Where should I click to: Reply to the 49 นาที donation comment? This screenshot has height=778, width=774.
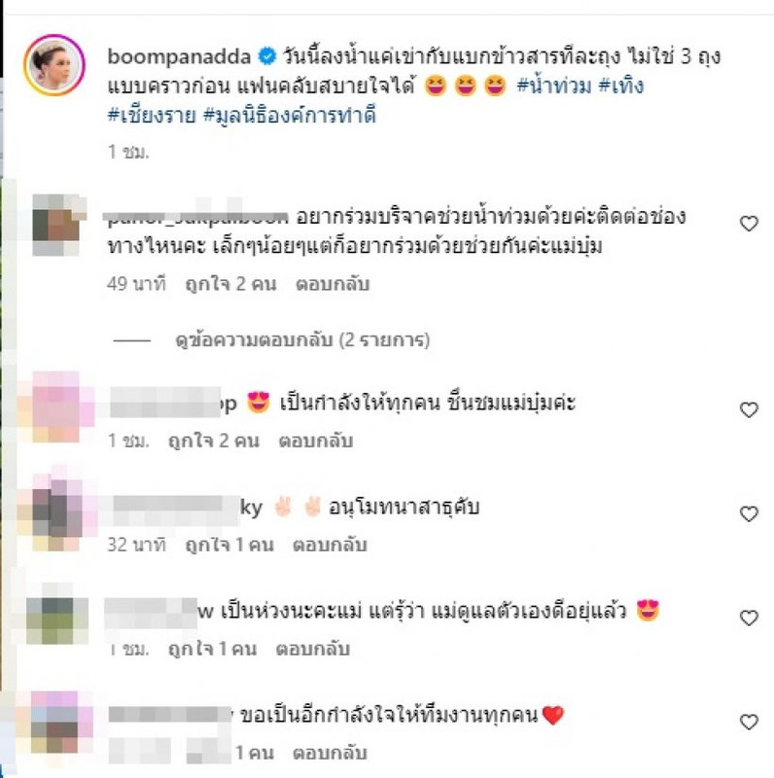point(333,284)
